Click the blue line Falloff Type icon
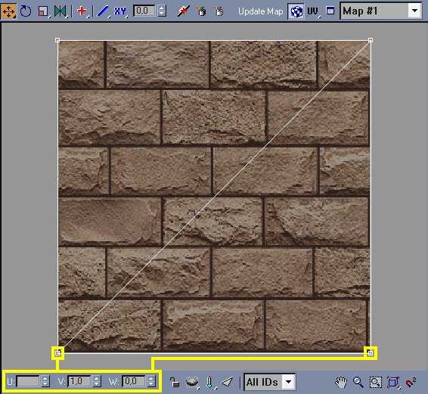Screen dimensions: 428x394 [103, 11]
